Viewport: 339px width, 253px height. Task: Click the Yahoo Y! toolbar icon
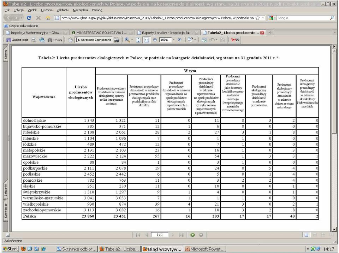click(x=235, y=40)
